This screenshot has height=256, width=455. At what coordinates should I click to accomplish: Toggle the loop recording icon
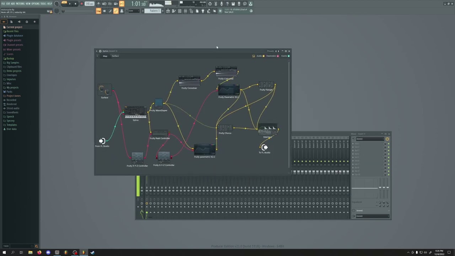pyautogui.click(x=122, y=4)
